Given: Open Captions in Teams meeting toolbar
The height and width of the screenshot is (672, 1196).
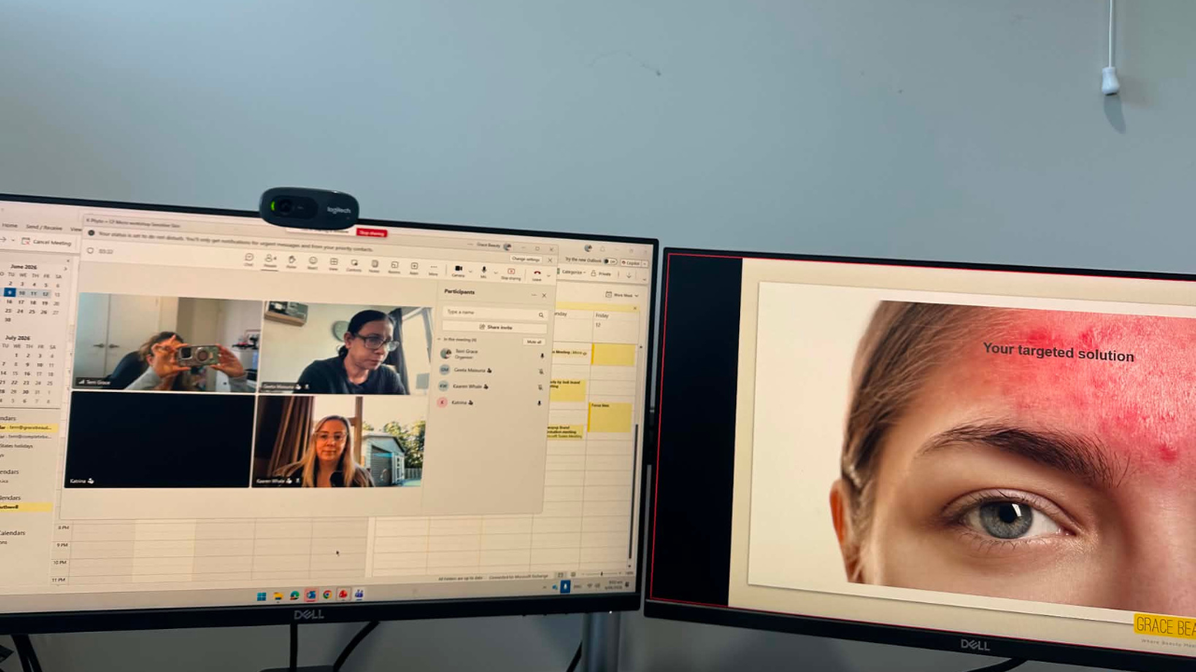Looking at the screenshot, I should coord(354,265).
